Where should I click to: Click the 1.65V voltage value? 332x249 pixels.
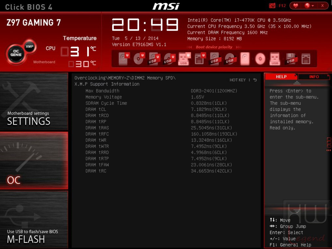[x=197, y=97]
